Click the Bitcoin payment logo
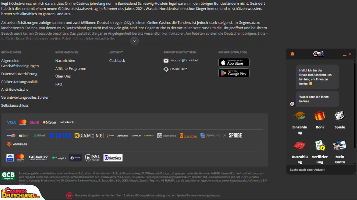This screenshot has height=200, width=357. point(49,122)
